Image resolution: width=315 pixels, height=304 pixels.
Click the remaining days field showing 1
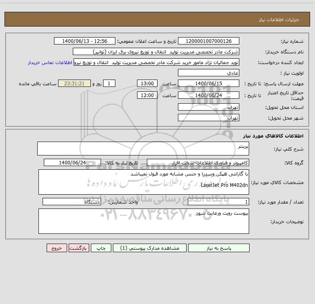click(109, 83)
